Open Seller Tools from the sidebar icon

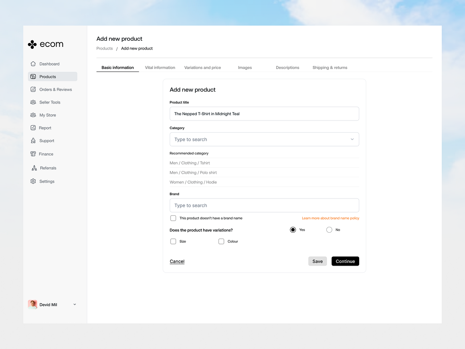tap(33, 102)
